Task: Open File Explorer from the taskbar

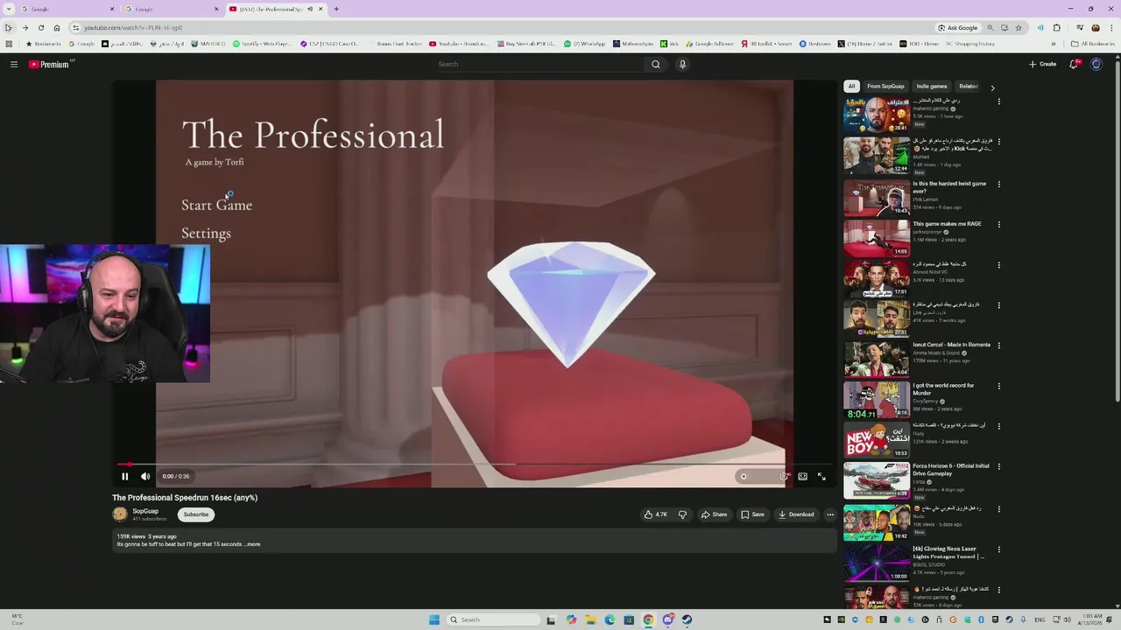Action: tap(590, 619)
